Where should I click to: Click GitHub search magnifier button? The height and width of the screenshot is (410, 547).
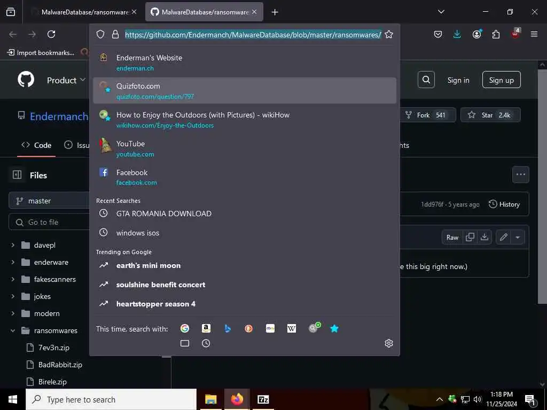click(426, 80)
